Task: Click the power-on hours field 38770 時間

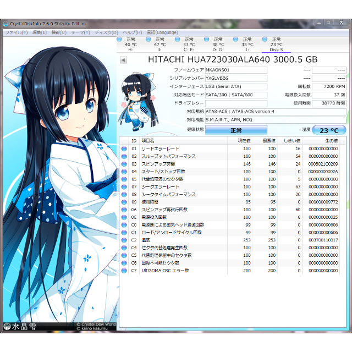Action: (x=329, y=103)
